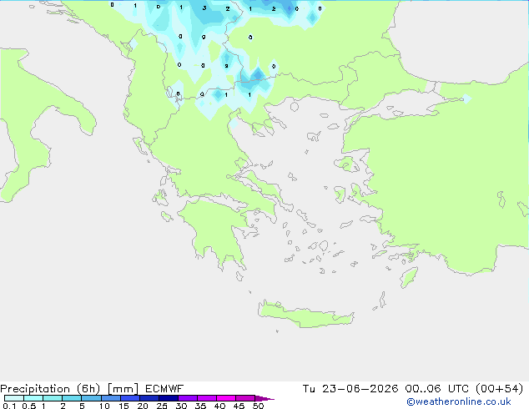Click the "3" precipitation value on the map
Viewport: 529px width, 409px height.
(204, 8)
